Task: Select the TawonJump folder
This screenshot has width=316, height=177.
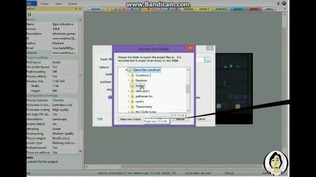Action: [144, 107]
